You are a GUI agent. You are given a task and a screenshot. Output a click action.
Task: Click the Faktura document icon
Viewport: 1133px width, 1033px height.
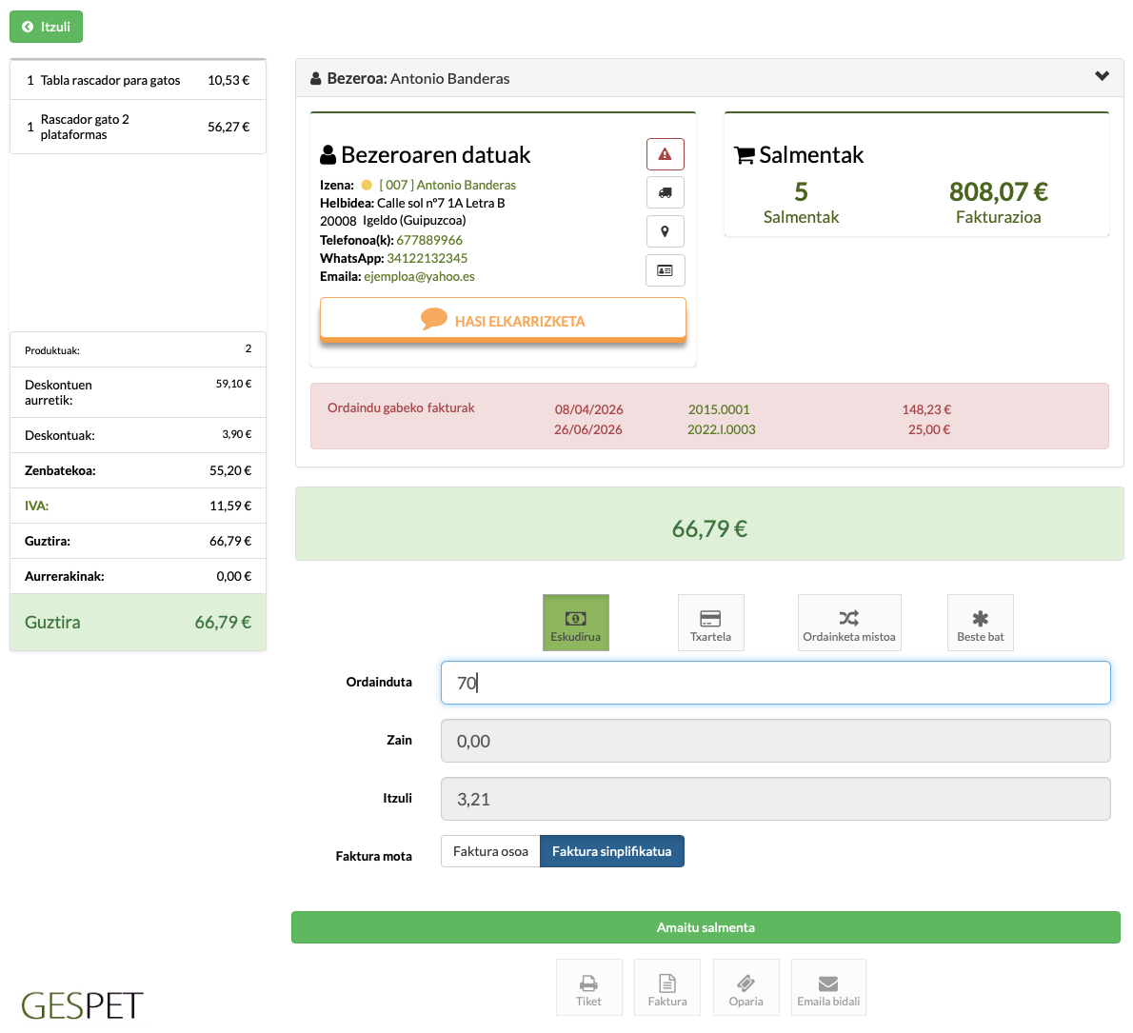666,987
